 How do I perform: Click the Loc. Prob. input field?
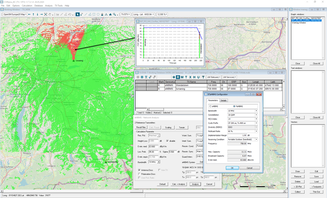click(x=153, y=152)
